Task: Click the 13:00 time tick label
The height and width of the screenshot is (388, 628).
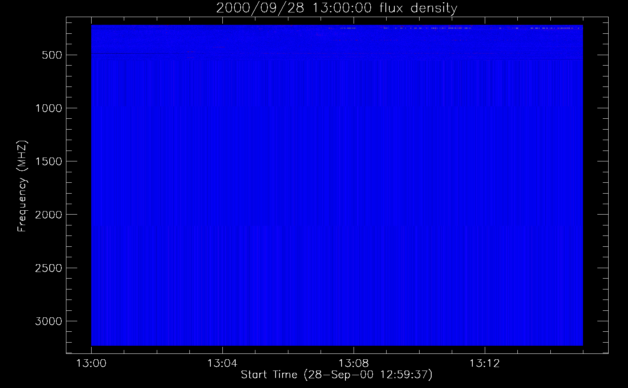Action: click(91, 364)
